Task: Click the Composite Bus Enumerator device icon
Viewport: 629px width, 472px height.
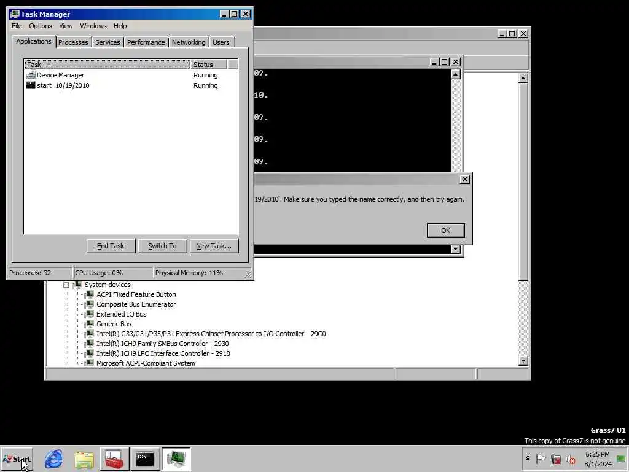Action: point(90,304)
